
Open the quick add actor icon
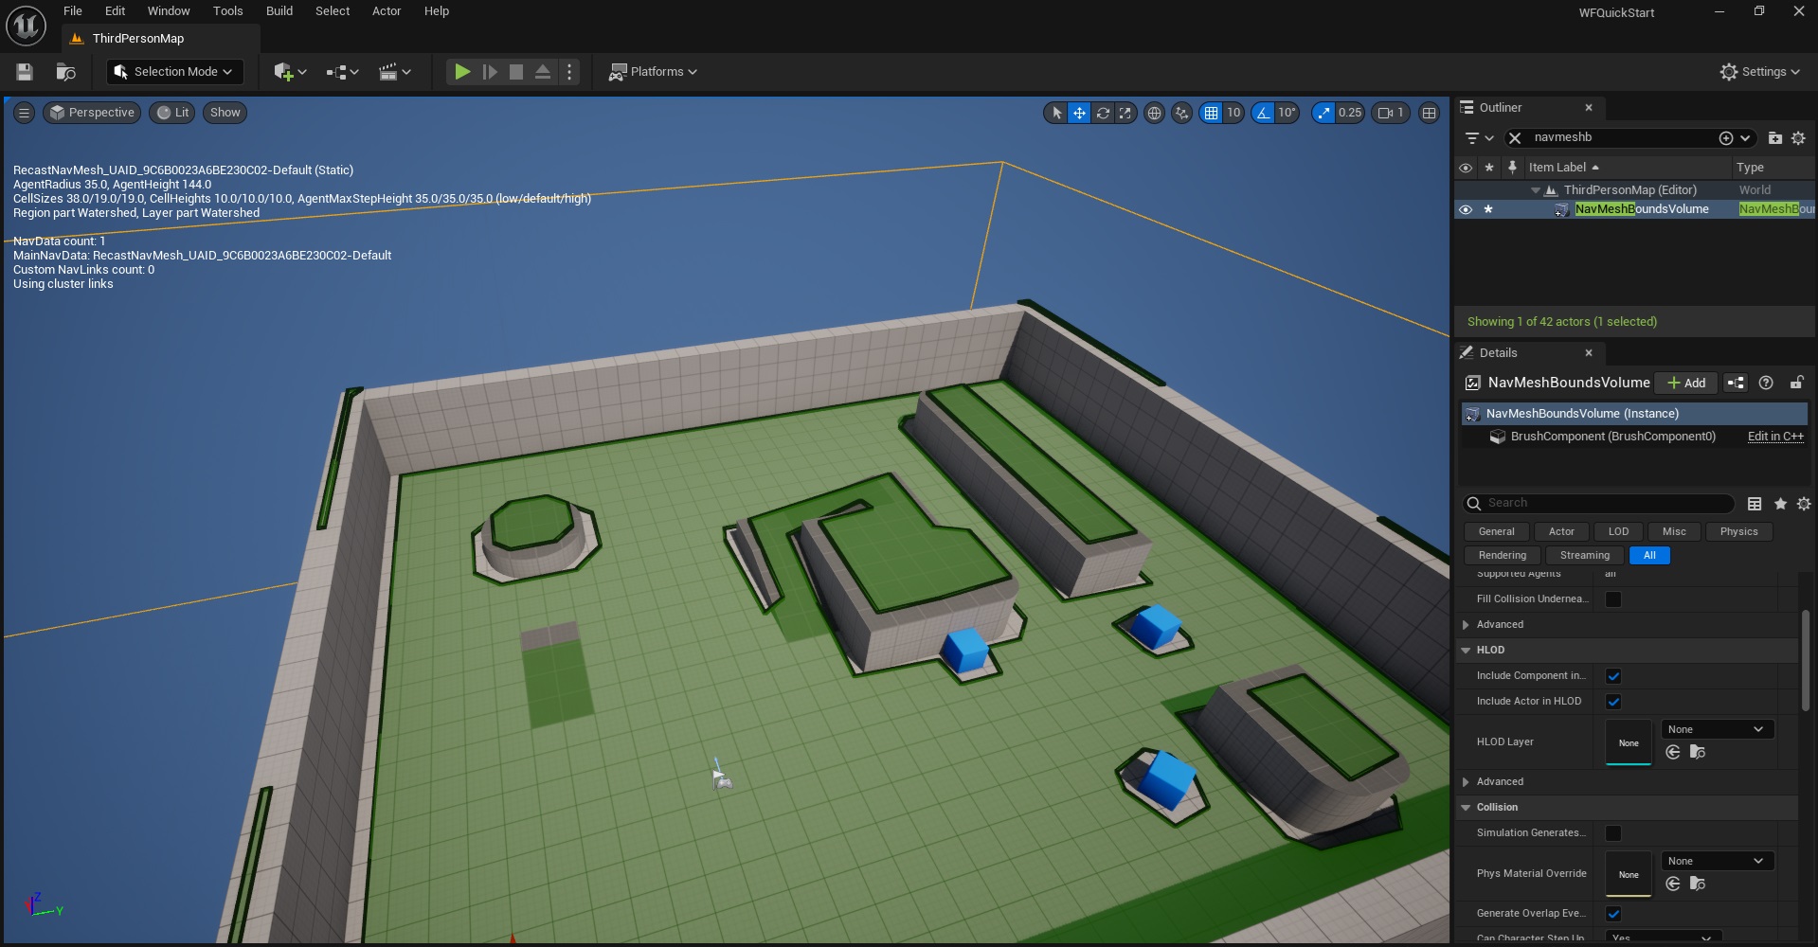pos(290,72)
